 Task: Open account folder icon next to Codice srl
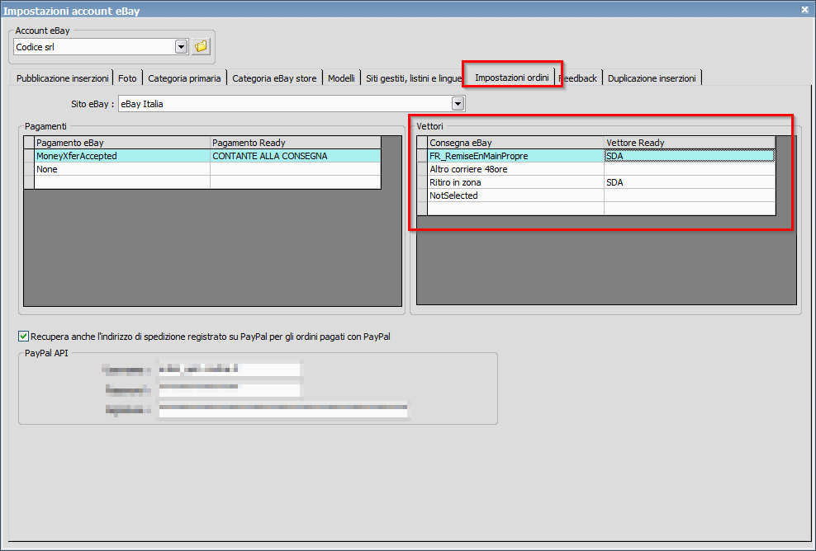tap(201, 47)
